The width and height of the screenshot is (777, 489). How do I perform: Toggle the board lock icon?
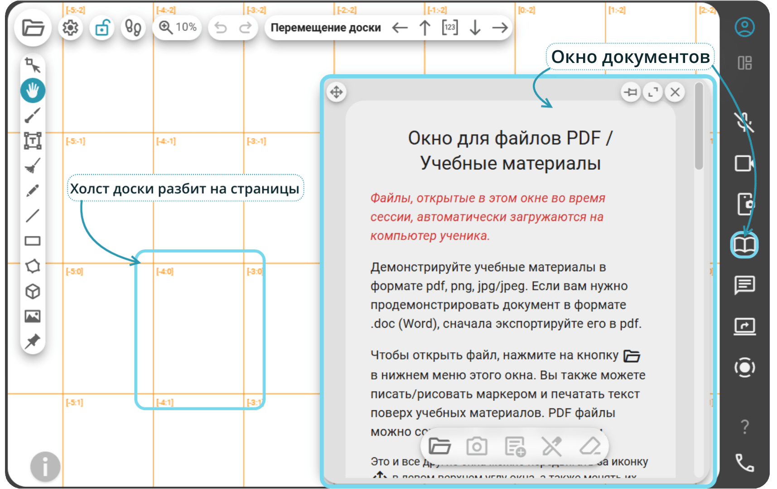pos(102,28)
